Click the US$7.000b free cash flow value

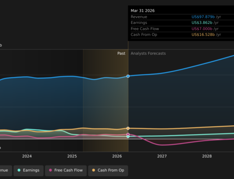click(202, 29)
